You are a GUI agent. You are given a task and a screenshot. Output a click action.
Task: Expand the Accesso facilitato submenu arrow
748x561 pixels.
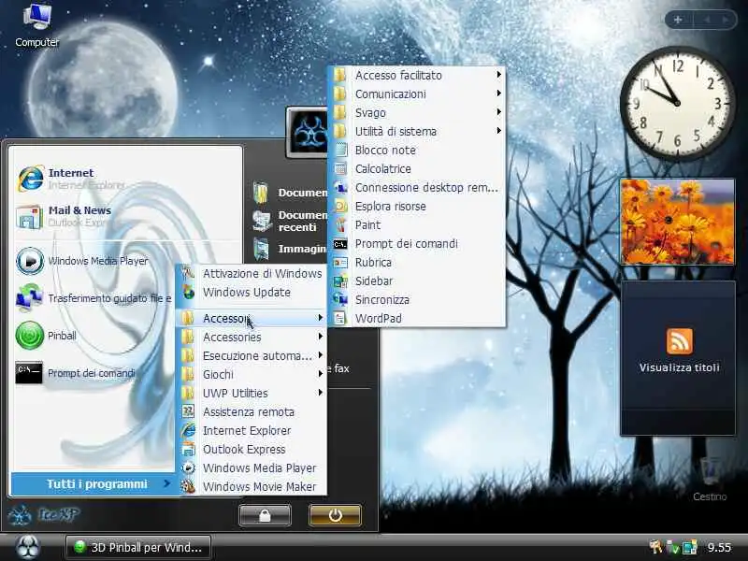[498, 75]
